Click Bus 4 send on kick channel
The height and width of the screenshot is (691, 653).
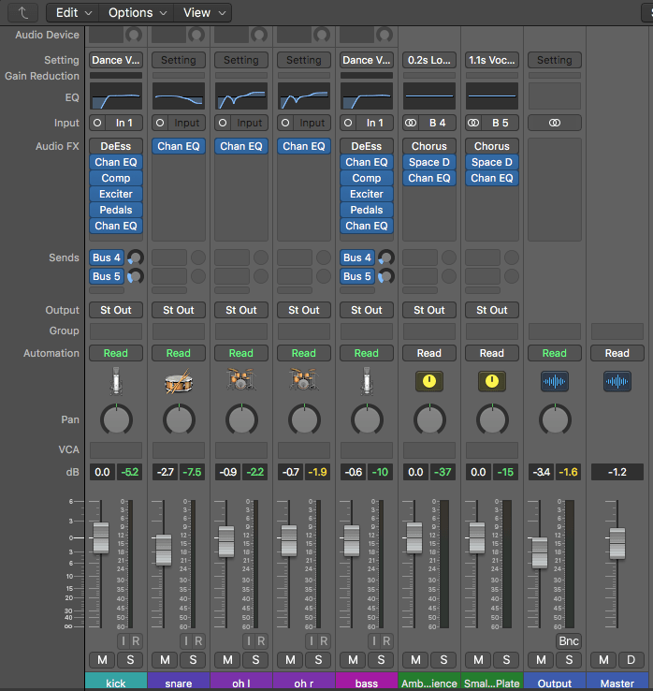(x=107, y=257)
